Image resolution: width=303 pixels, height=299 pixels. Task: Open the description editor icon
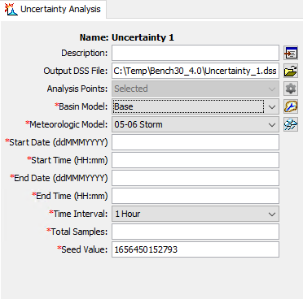point(291,53)
